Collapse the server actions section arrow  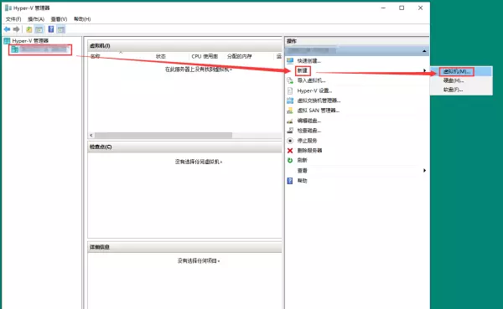click(424, 51)
